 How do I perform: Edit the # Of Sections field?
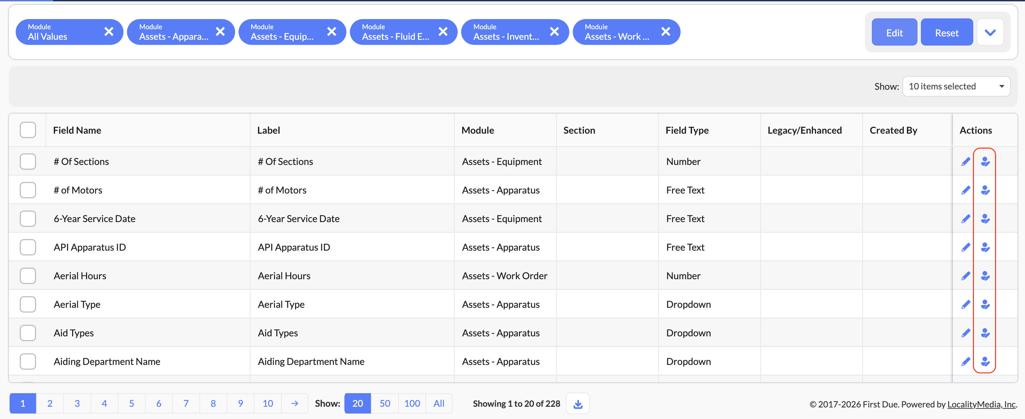pos(966,162)
